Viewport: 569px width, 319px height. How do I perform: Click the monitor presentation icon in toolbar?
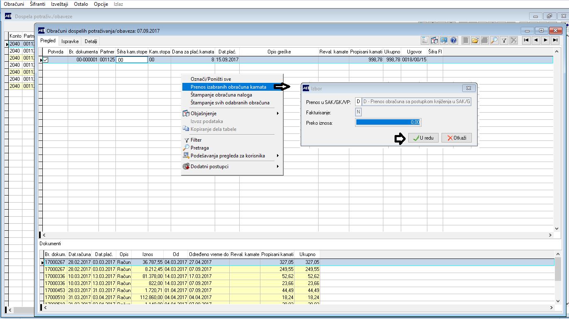tap(444, 40)
